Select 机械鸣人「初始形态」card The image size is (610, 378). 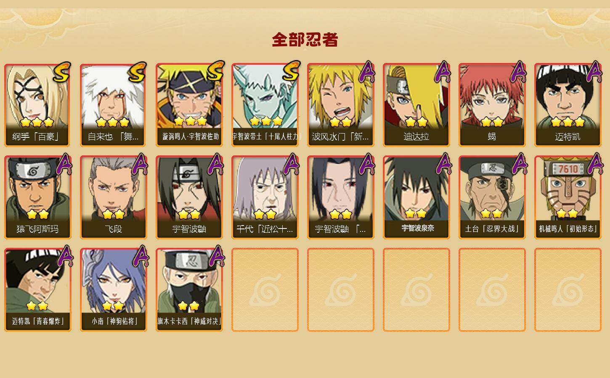(x=568, y=197)
